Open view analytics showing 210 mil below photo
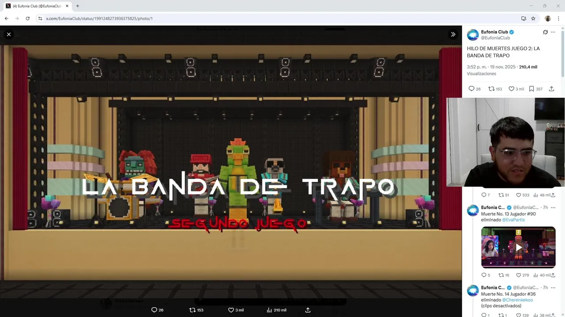Screen dimensions: 565x317 tap(269, 310)
